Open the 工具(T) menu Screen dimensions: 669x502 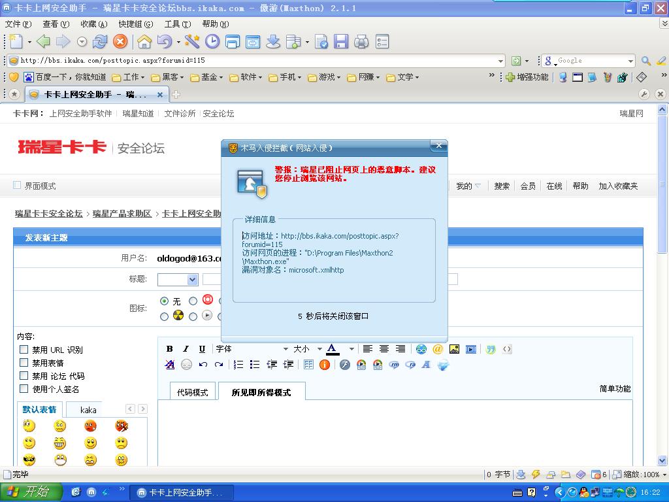point(178,24)
